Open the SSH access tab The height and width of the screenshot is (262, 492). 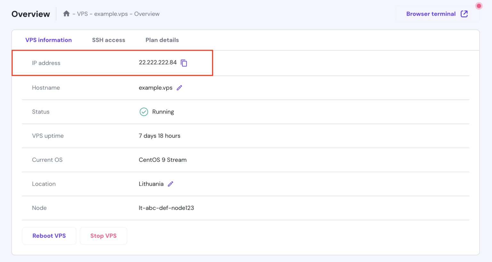coord(109,40)
